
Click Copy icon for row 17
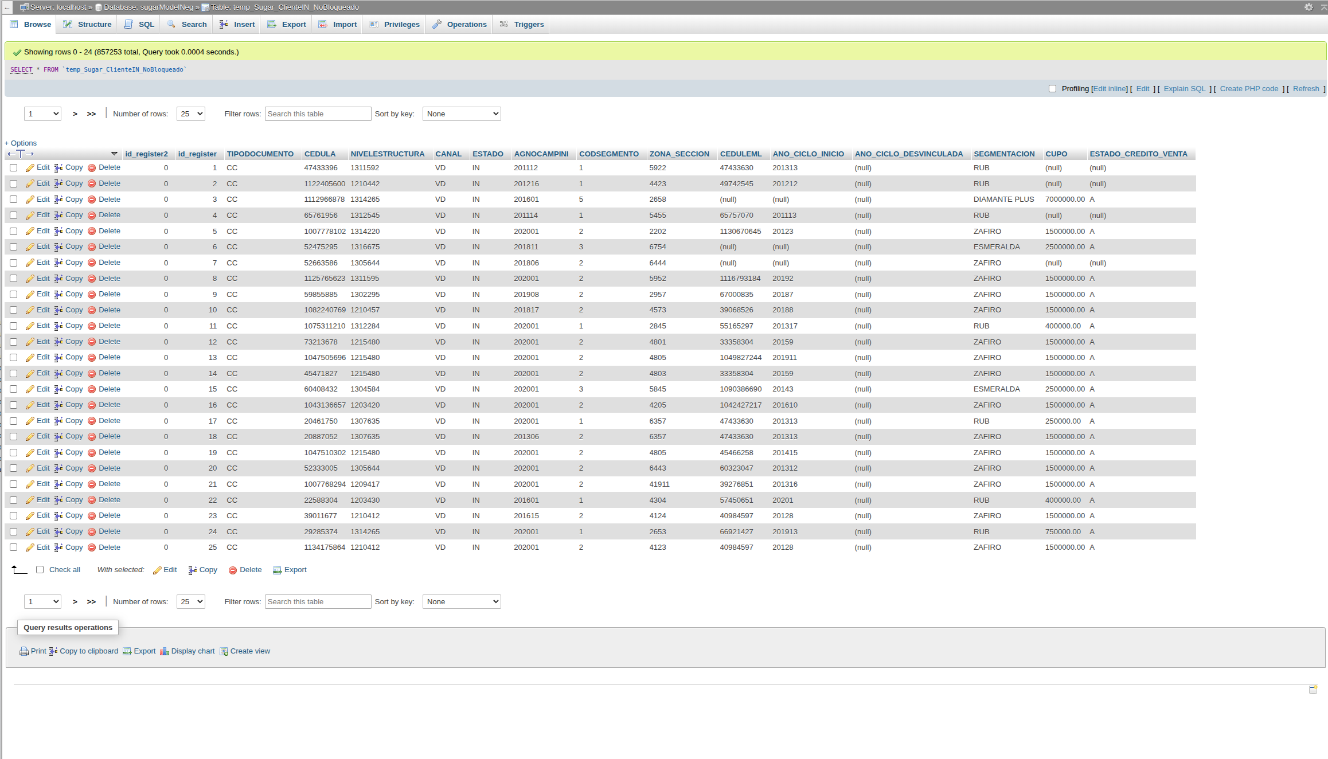click(58, 421)
